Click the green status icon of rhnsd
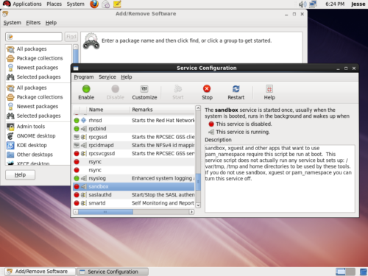This screenshot has width=368, height=276. 77,120
